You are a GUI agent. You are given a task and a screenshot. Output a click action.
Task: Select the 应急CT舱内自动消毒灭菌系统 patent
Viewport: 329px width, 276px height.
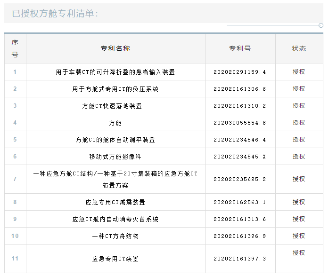pyautogui.click(x=115, y=219)
